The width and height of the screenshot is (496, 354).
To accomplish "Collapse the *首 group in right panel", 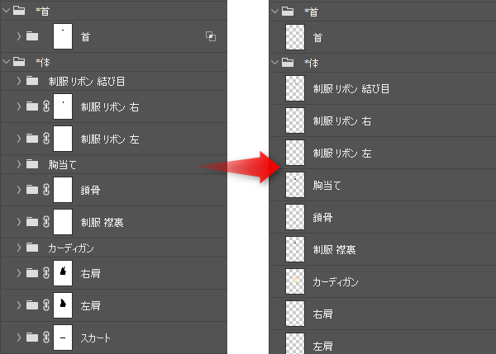I will pos(275,12).
